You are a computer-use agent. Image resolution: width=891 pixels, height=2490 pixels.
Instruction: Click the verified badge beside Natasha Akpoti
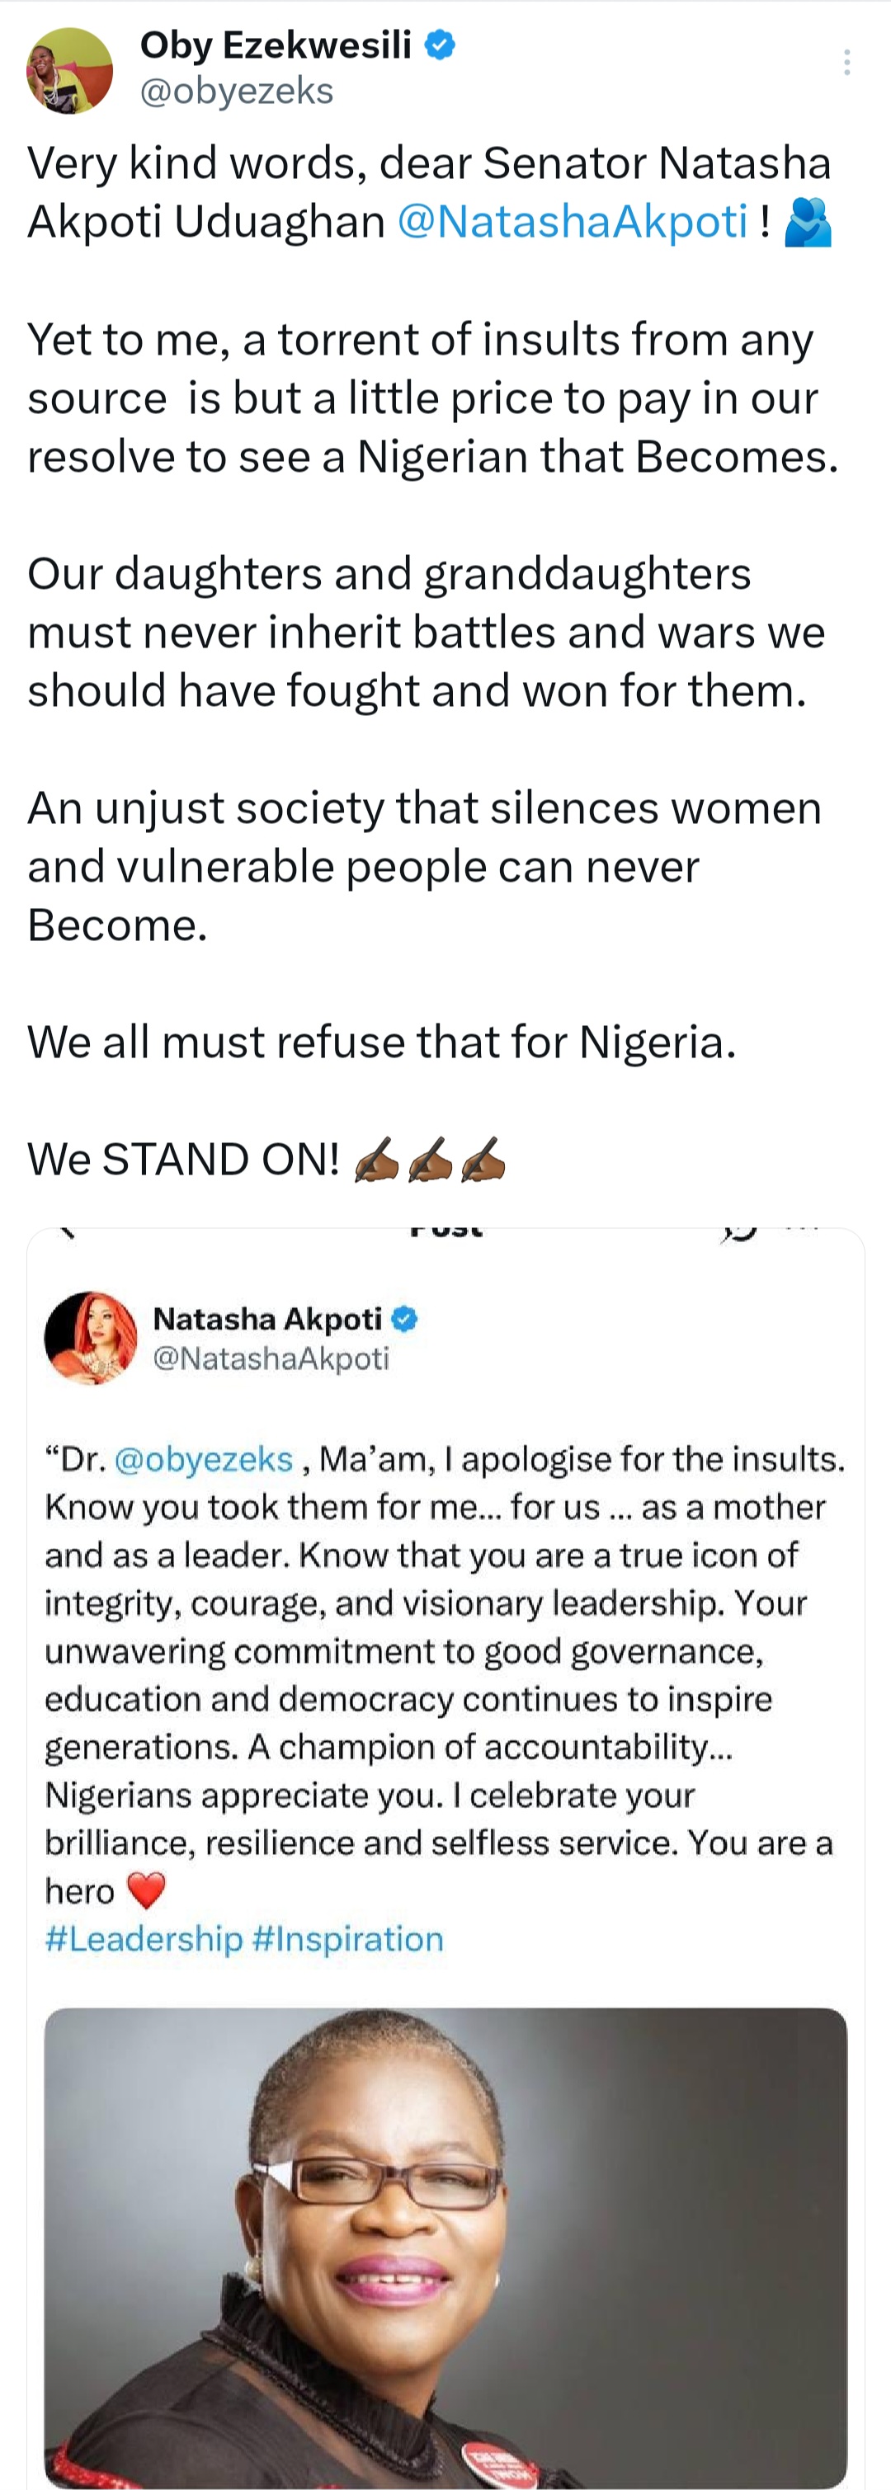pyautogui.click(x=405, y=1319)
